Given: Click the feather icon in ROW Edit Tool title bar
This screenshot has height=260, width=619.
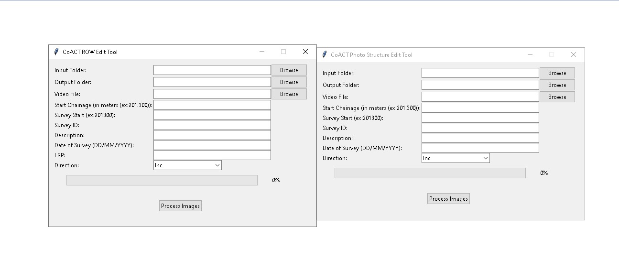Looking at the screenshot, I should (x=56, y=52).
